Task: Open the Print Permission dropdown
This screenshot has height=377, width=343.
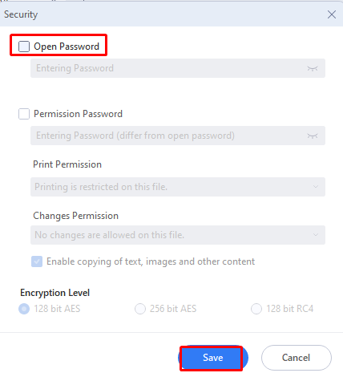Action: 178,187
